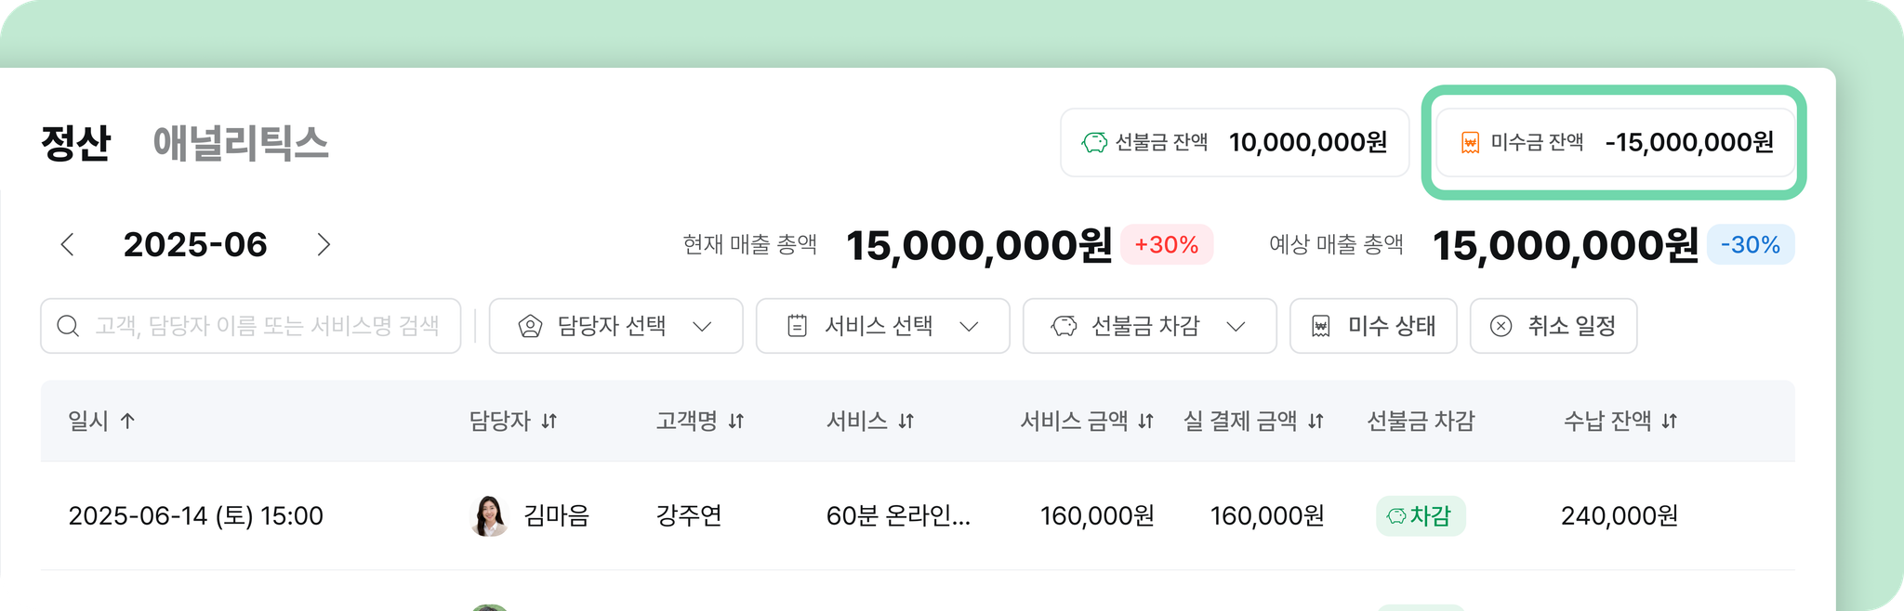Image resolution: width=1904 pixels, height=611 pixels.
Task: Switch to the 애널리틱스 tab
Action: point(241,143)
